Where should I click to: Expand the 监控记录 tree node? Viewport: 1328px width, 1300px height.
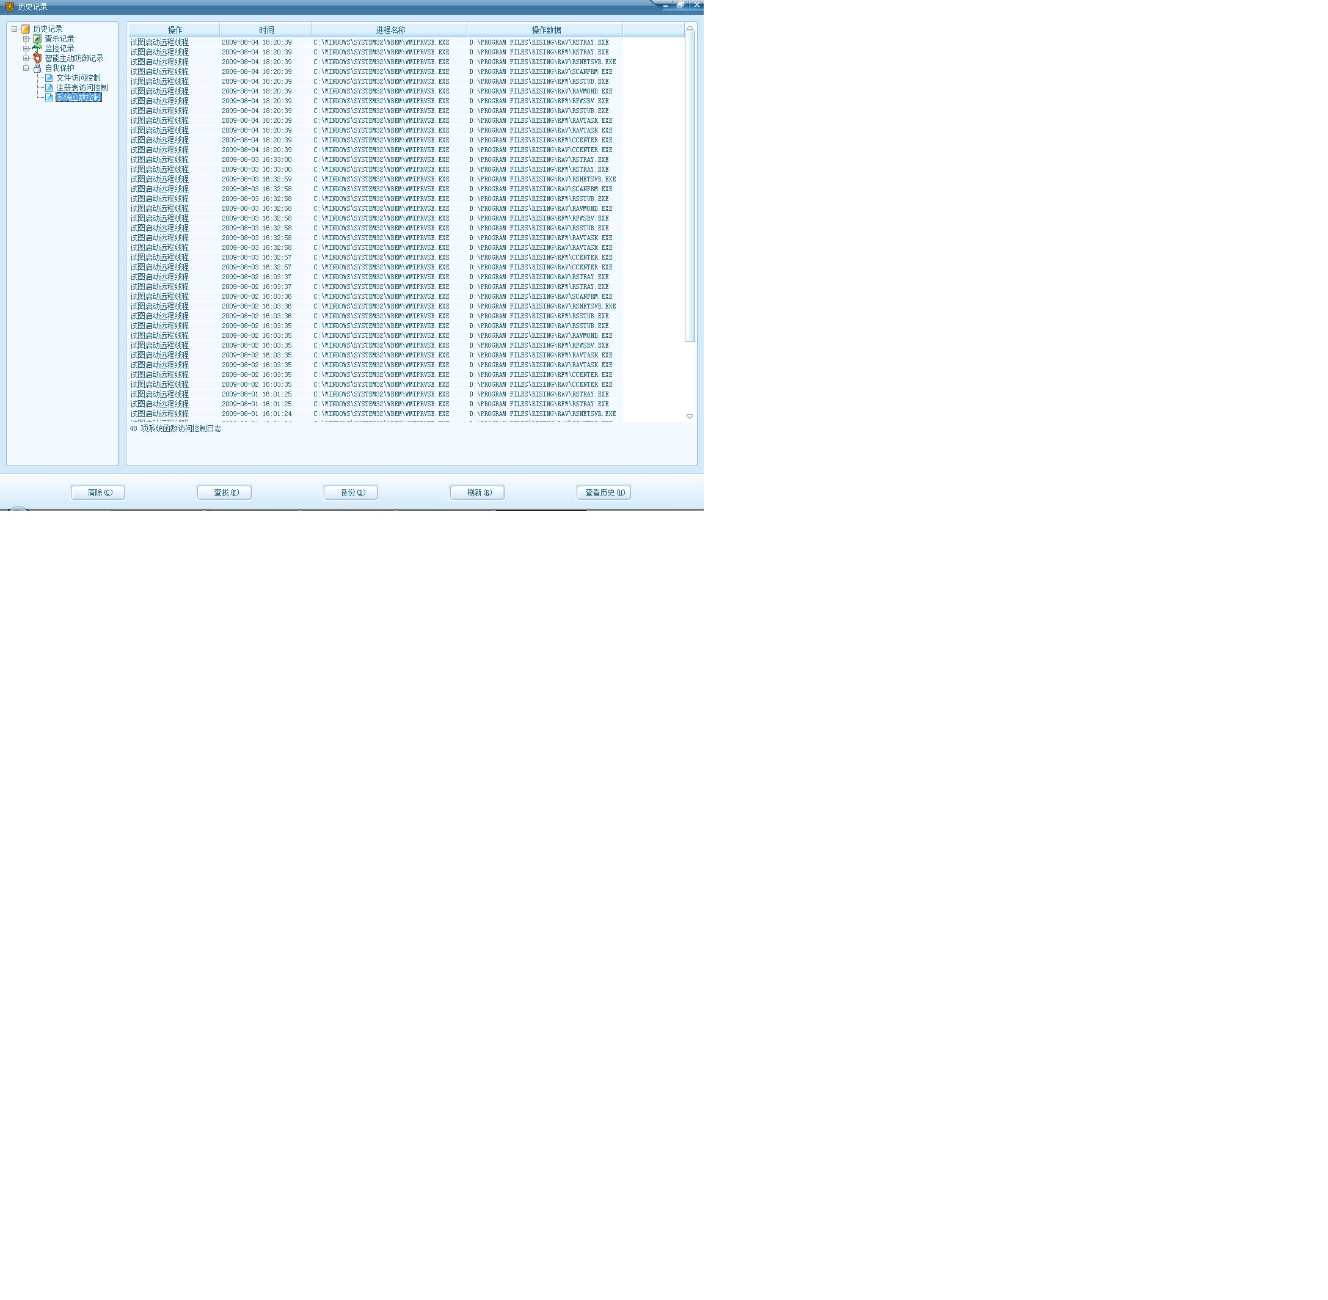coord(26,48)
